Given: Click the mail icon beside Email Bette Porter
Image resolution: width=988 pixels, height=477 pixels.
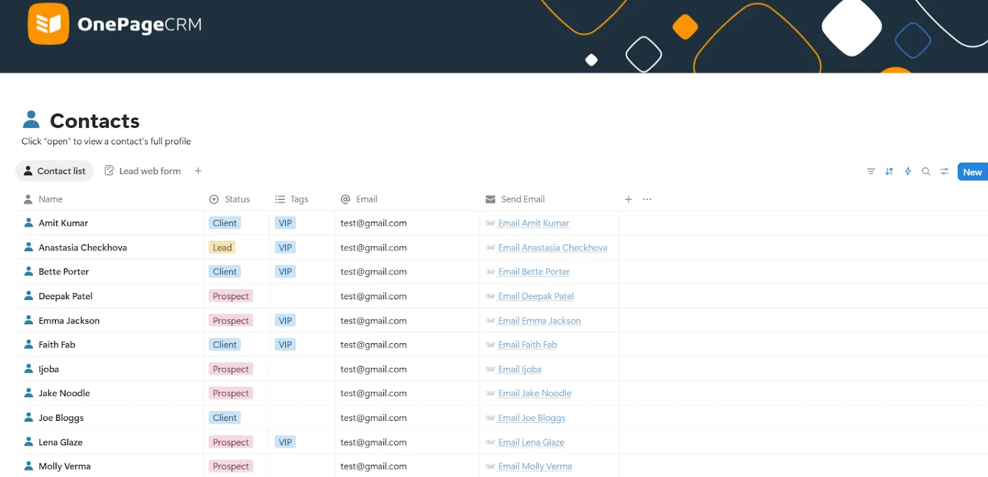Looking at the screenshot, I should 490,272.
